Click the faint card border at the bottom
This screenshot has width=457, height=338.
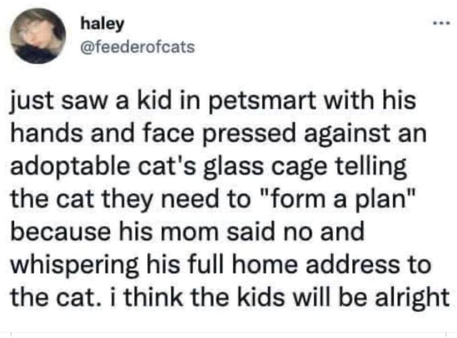(228, 333)
